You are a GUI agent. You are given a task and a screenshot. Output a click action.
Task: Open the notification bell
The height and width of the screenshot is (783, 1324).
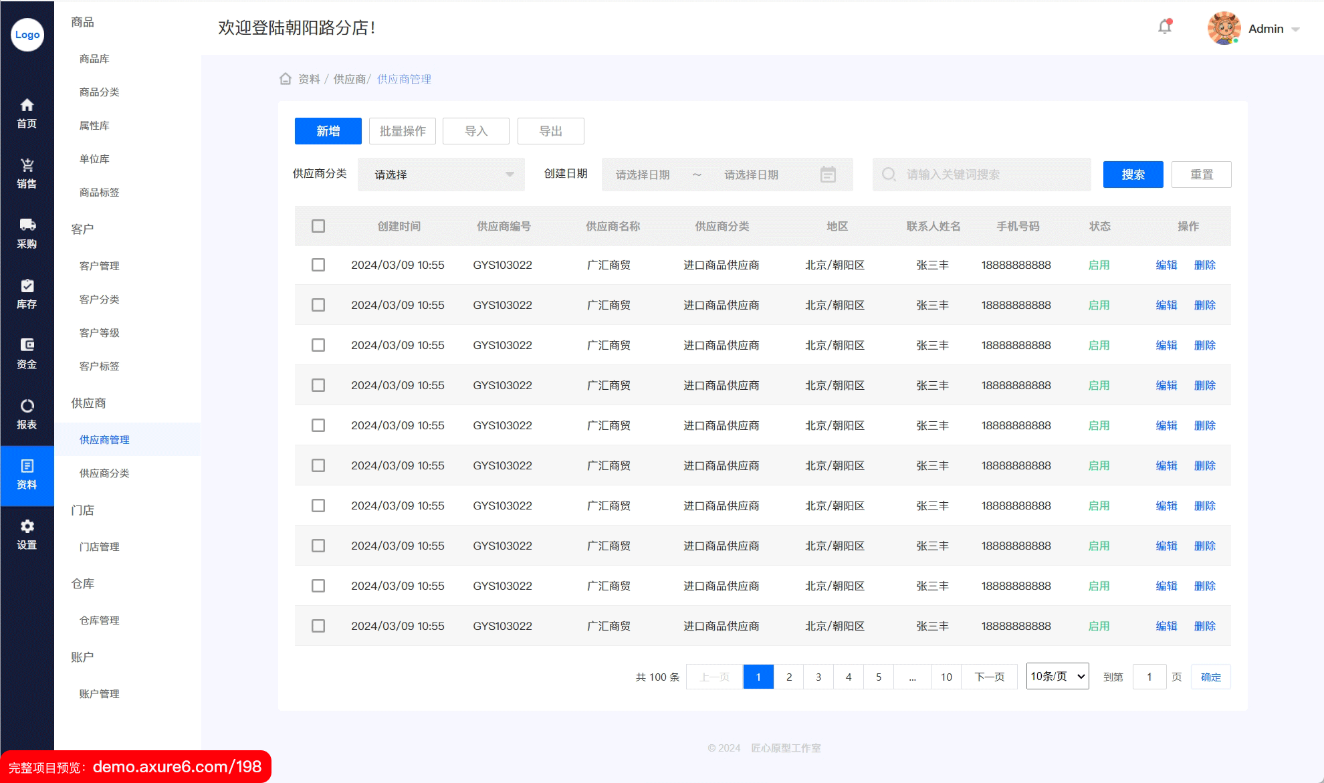1165,27
